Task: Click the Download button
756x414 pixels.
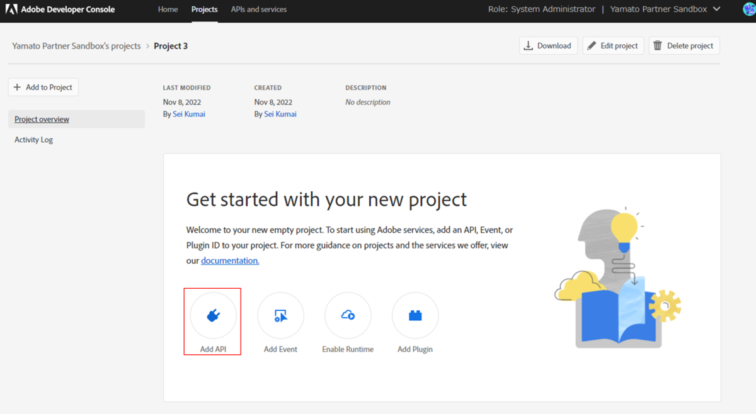Action: coord(548,46)
